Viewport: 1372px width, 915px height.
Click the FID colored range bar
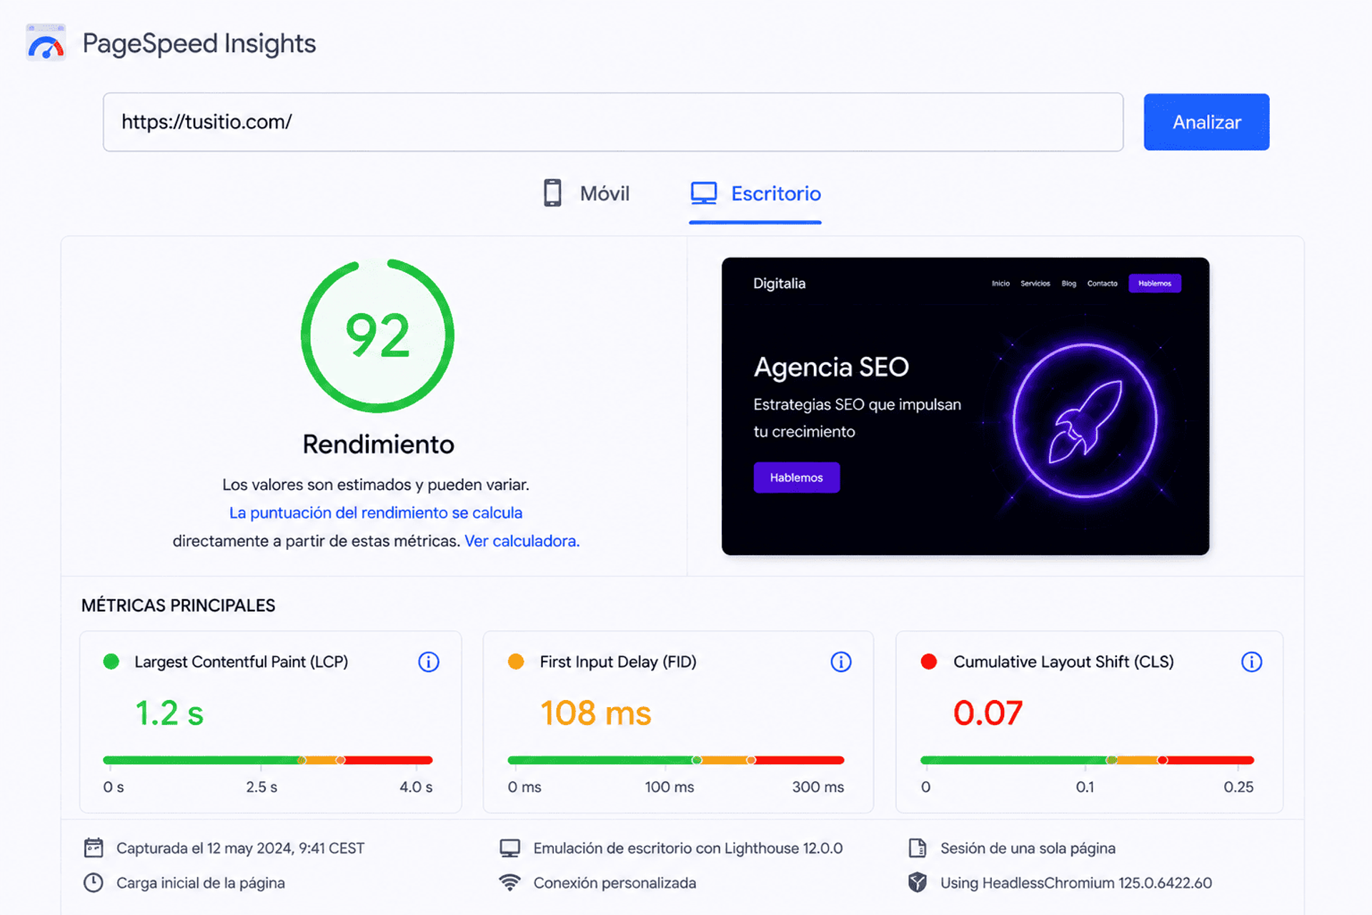pos(676,760)
